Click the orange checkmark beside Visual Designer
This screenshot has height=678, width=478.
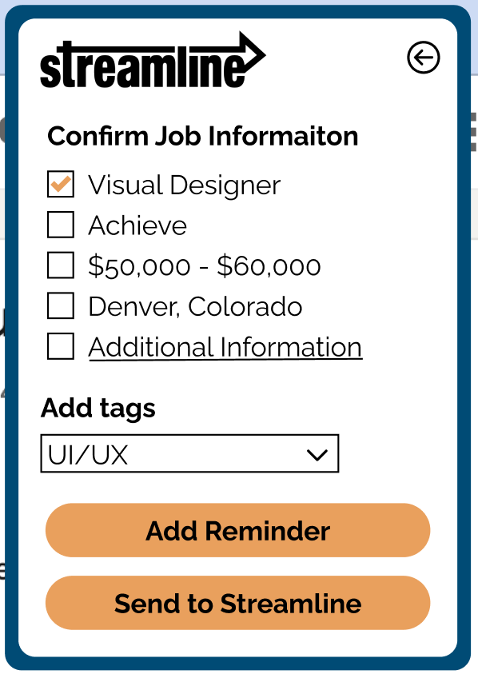[61, 184]
